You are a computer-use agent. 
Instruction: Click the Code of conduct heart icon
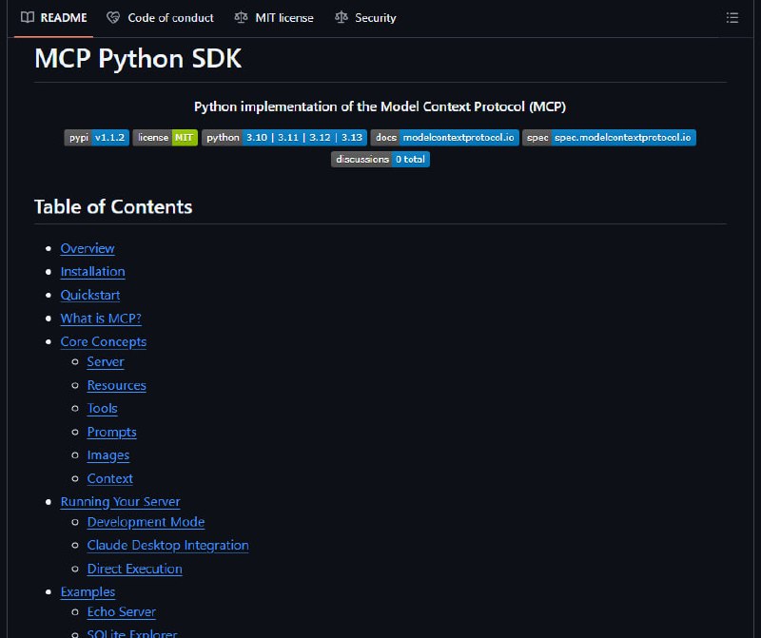[x=113, y=17]
